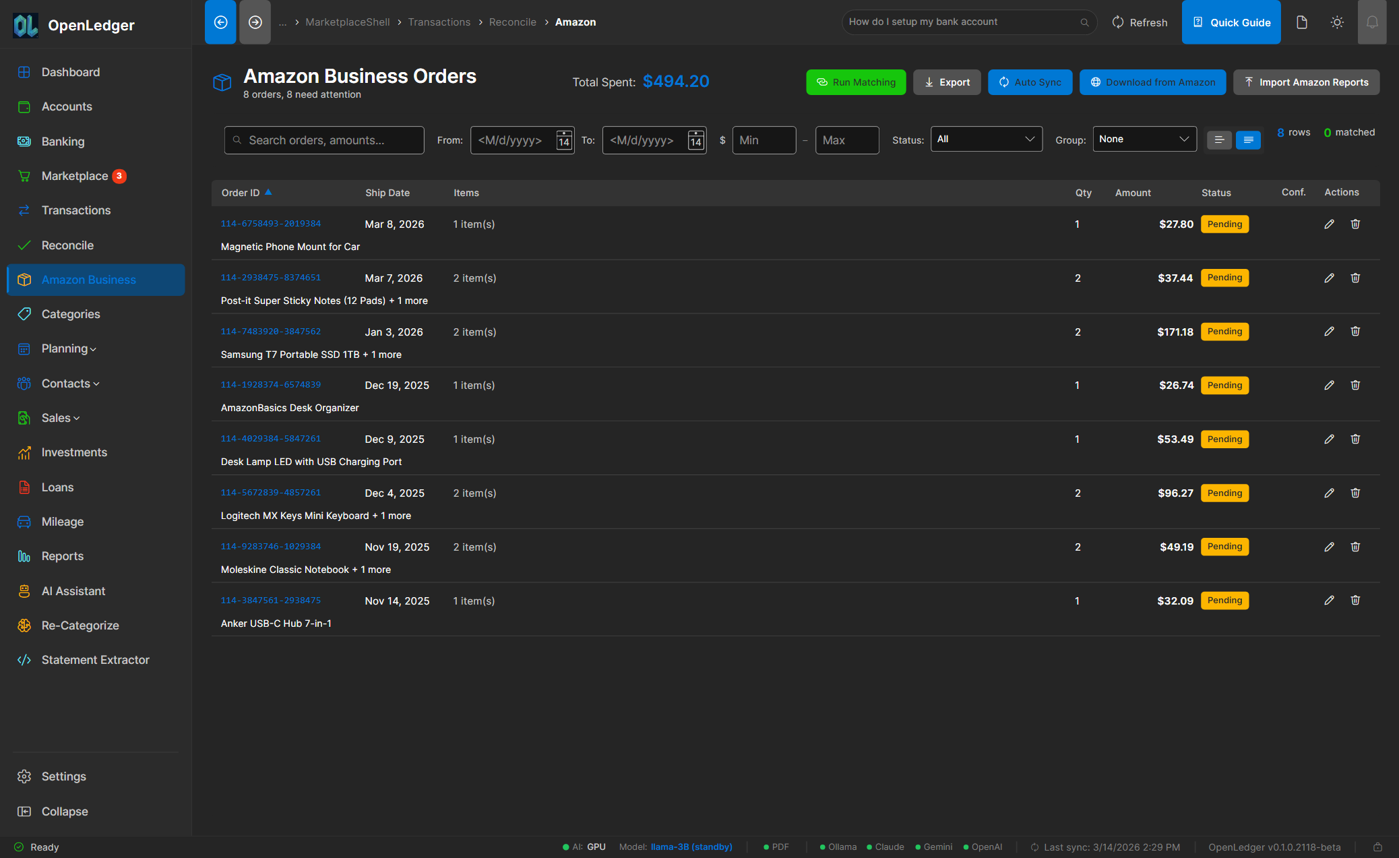Click the Run Matching button
Screen dimensions: 1399x858
click(x=856, y=82)
